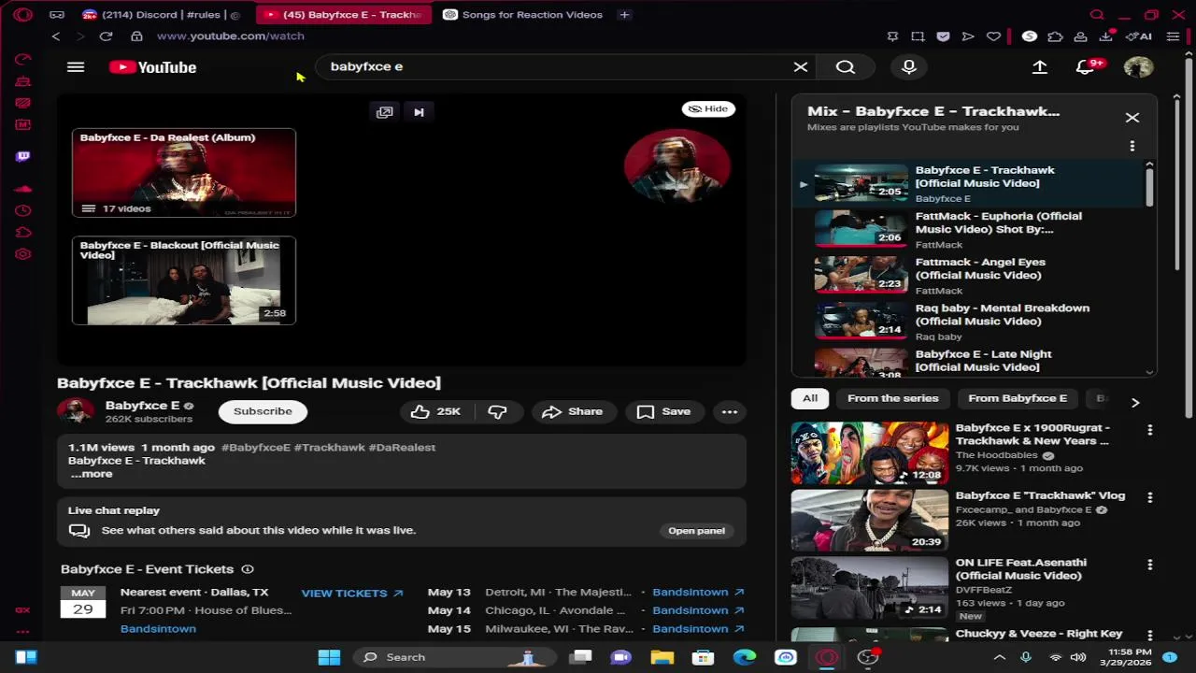Expand the description with ...more
Screen dimensions: 1196x673
pyautogui.click(x=92, y=474)
